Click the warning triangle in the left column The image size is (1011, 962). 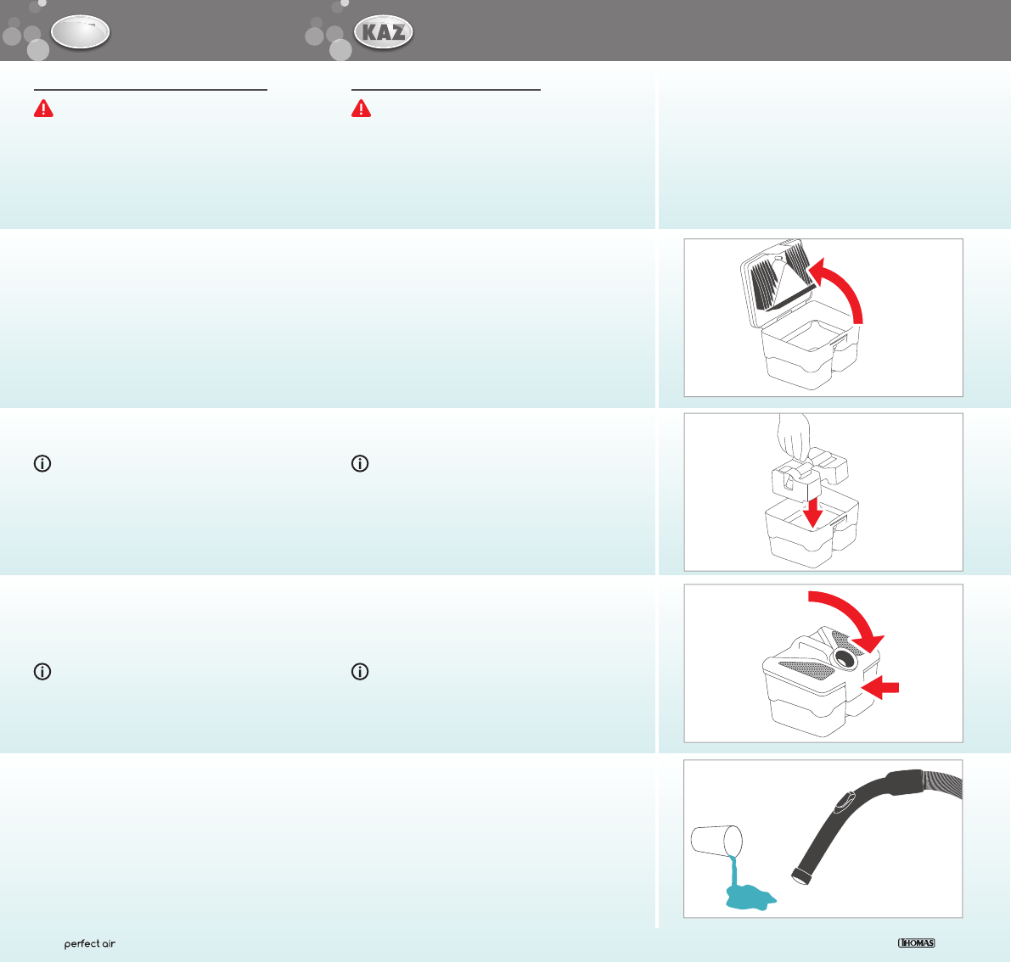pyautogui.click(x=43, y=109)
